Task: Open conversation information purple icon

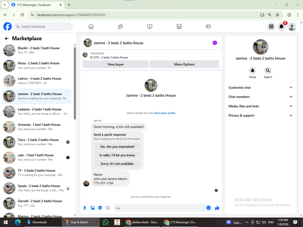Action: [x=215, y=43]
